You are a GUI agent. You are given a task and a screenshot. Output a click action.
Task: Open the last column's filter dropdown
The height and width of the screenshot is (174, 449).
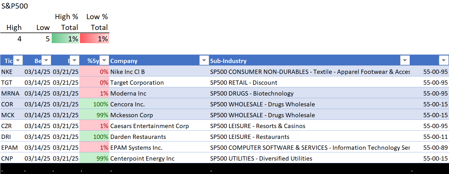pyautogui.click(x=444, y=60)
